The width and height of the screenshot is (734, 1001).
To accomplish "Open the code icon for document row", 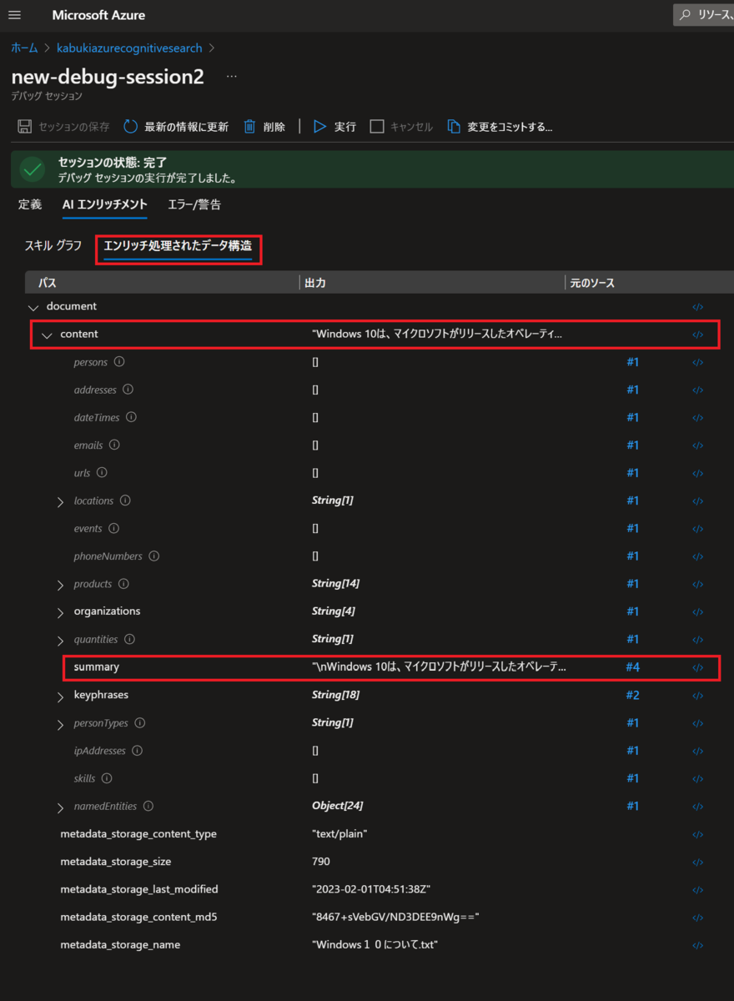I will click(x=697, y=306).
